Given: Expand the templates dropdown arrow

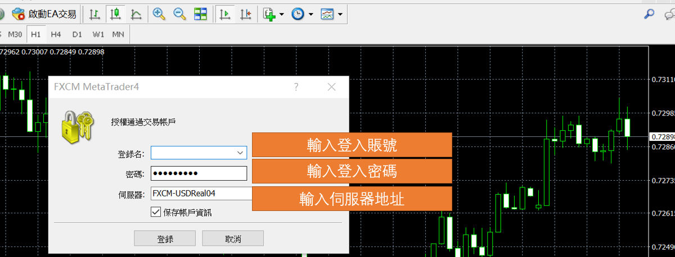Looking at the screenshot, I should point(341,14).
